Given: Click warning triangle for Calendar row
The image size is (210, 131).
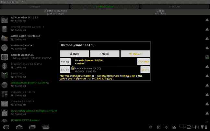Looking at the screenshot, I should [207, 104].
